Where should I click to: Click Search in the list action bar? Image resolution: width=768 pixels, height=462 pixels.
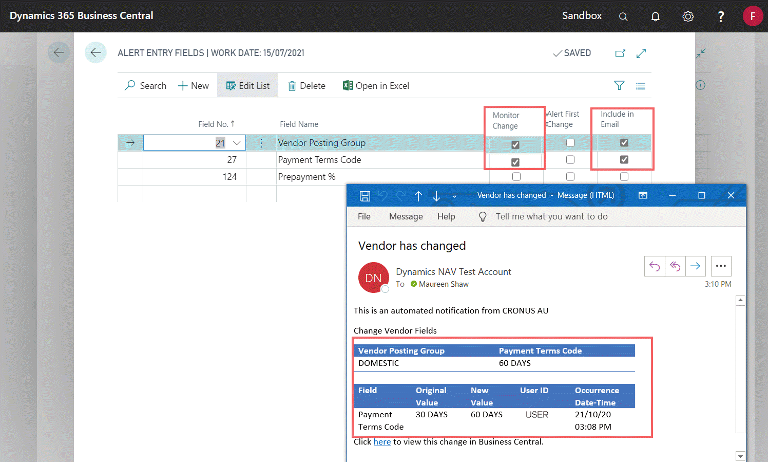[x=146, y=86]
